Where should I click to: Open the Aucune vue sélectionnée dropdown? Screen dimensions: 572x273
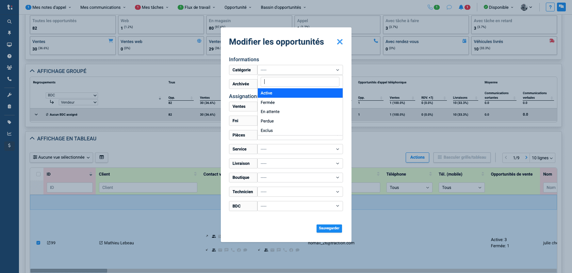click(61, 157)
